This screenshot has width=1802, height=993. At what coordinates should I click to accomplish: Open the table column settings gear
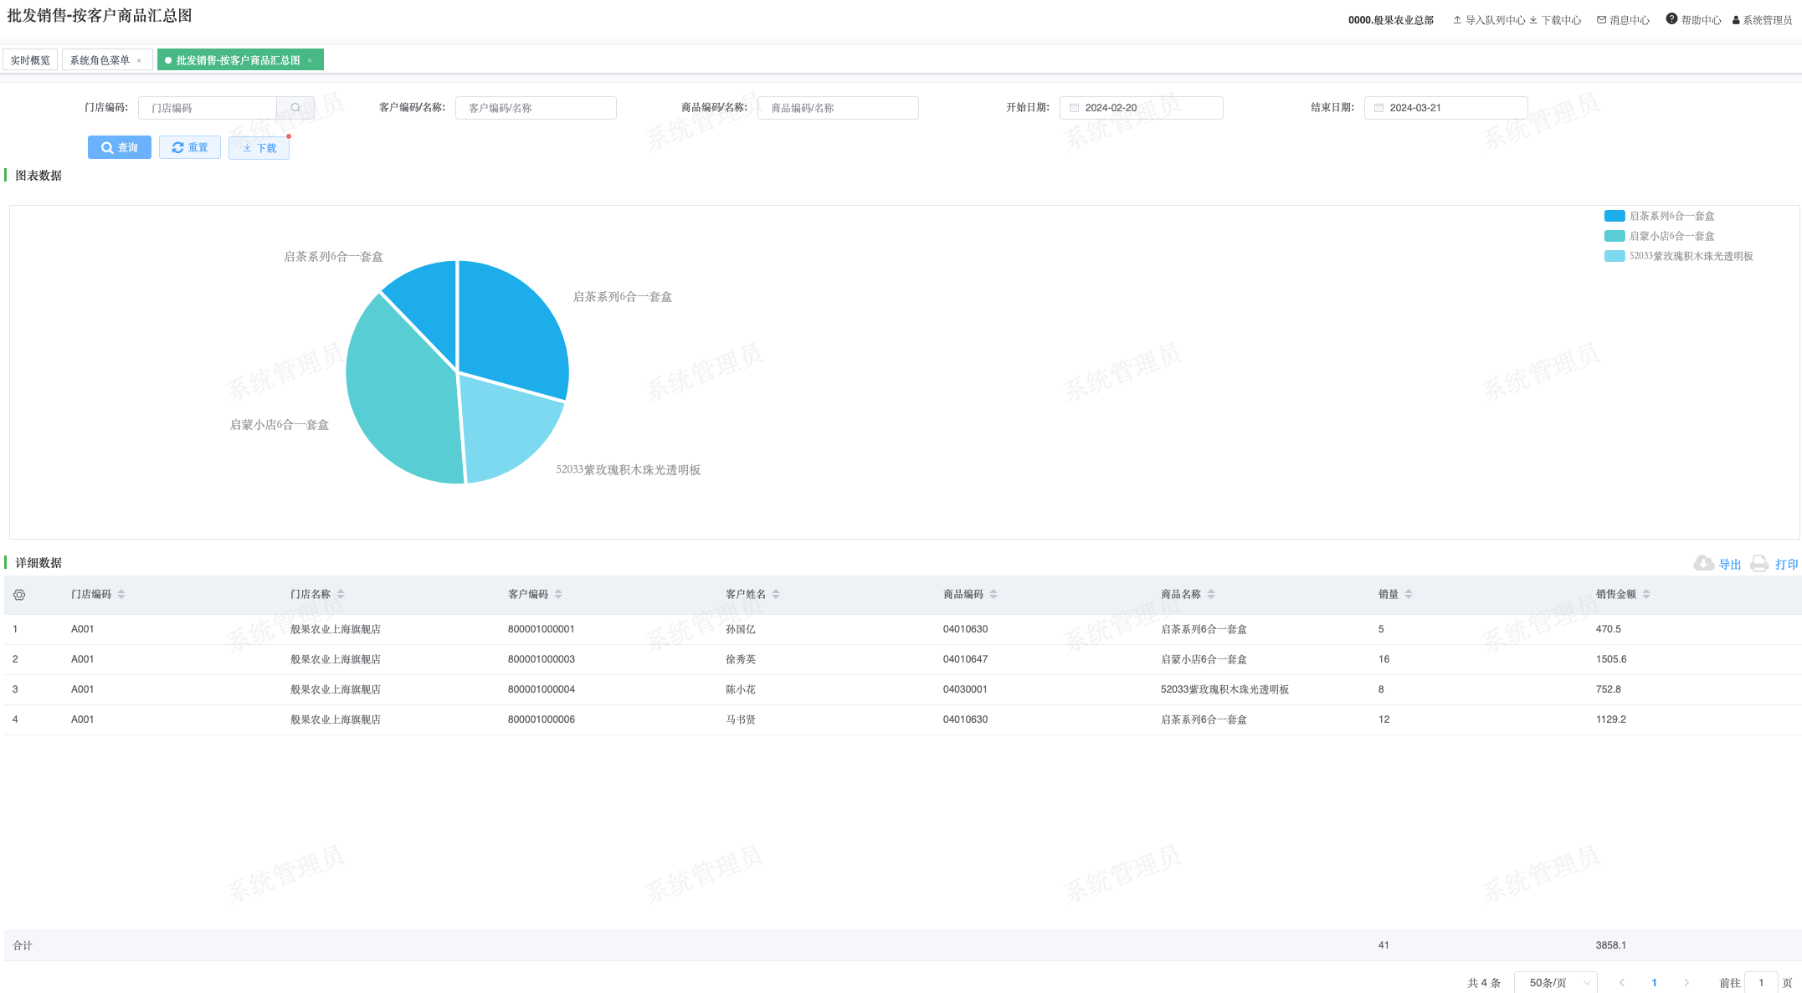click(x=19, y=595)
